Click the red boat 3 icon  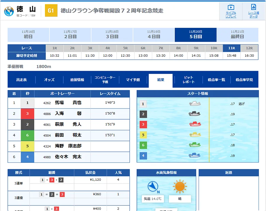(195, 124)
